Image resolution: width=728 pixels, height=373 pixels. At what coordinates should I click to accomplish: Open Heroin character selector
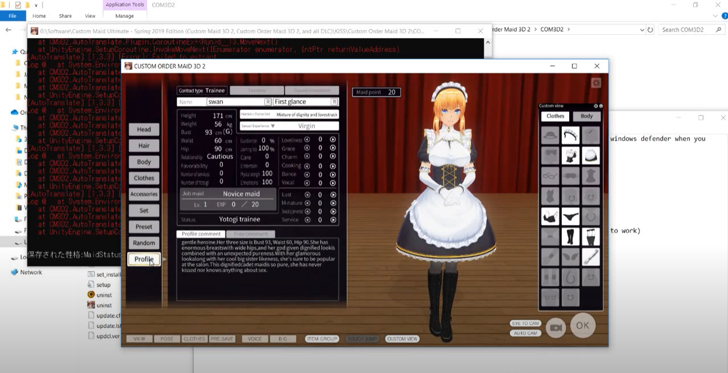pos(289,114)
